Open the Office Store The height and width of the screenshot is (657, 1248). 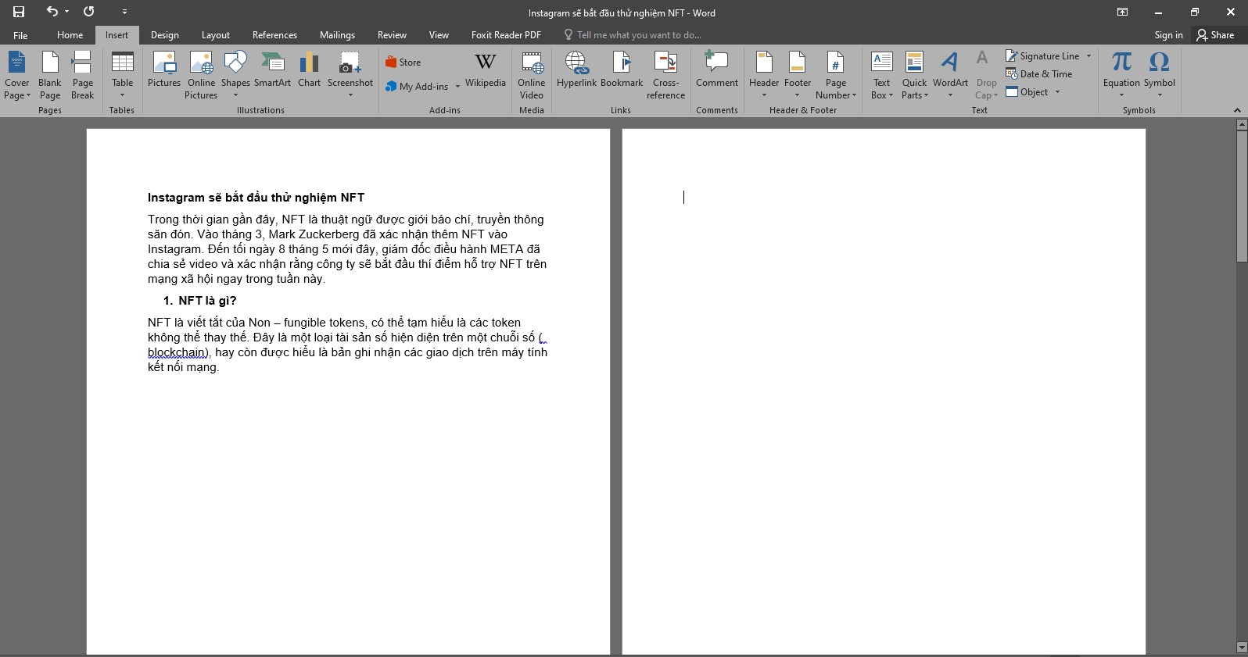[x=403, y=62]
